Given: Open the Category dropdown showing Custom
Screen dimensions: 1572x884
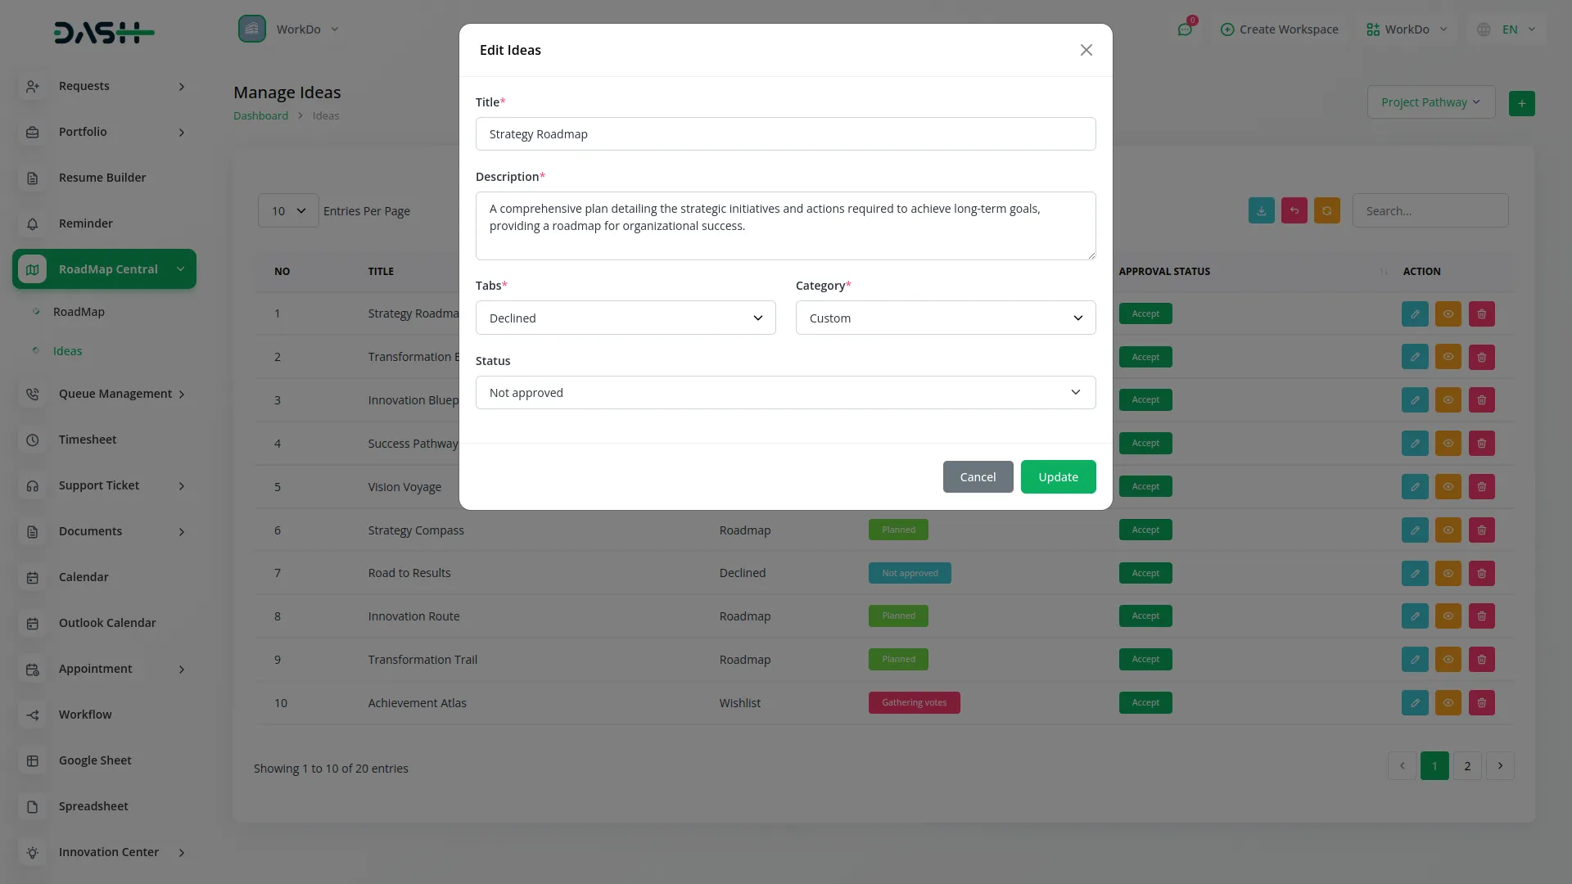Looking at the screenshot, I should pos(945,318).
